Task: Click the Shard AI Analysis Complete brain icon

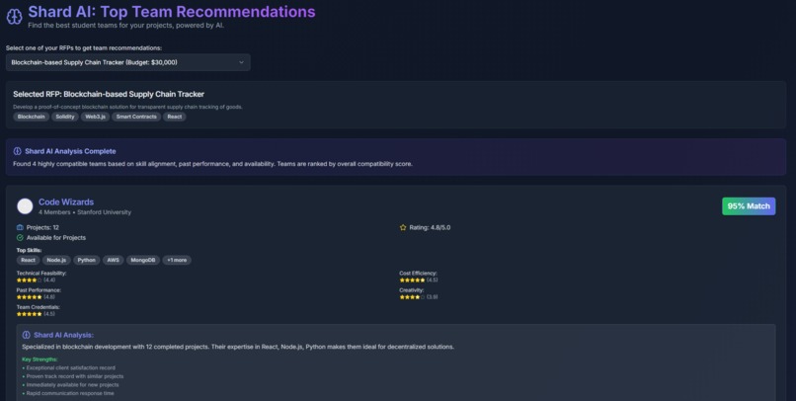Action: click(17, 151)
